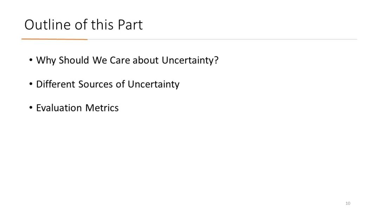Click the word 'Metrics' in the third bullet
379x213 pixels.
(x=102, y=108)
